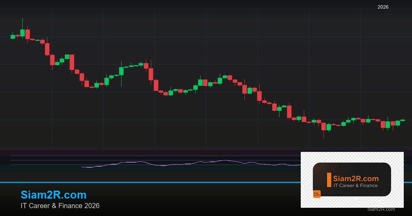
Task: Click the small orange Siam to Rich badge
Action: pyautogui.click(x=317, y=194)
